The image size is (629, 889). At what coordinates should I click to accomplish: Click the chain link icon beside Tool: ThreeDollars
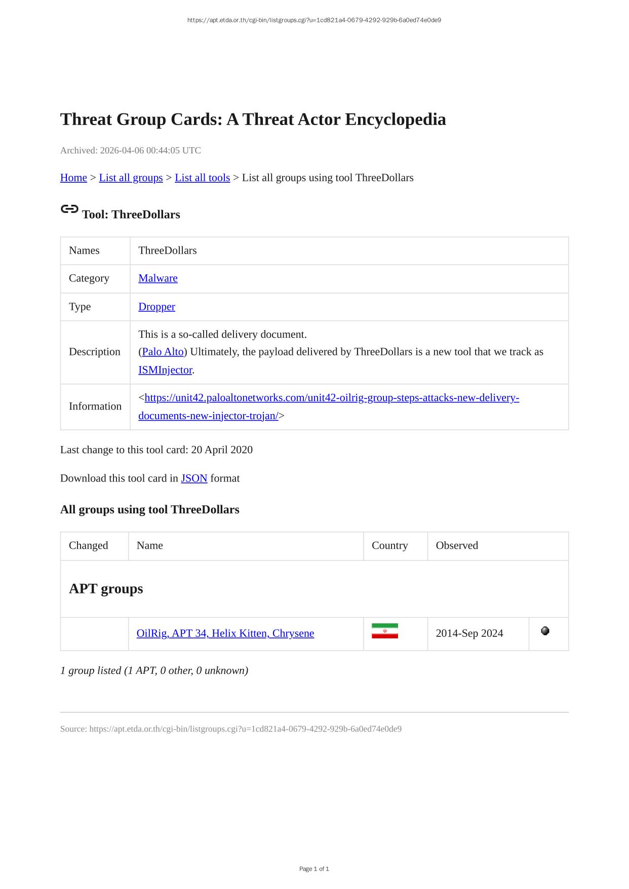point(69,209)
